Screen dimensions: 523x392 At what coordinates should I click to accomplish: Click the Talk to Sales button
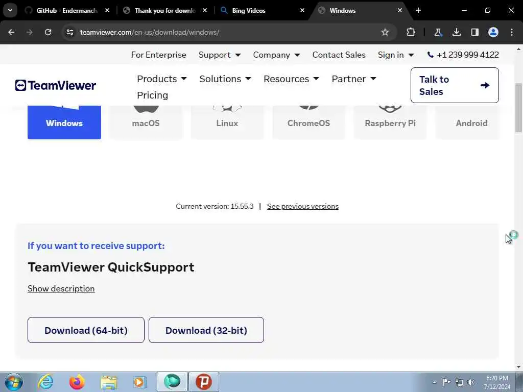455,85
